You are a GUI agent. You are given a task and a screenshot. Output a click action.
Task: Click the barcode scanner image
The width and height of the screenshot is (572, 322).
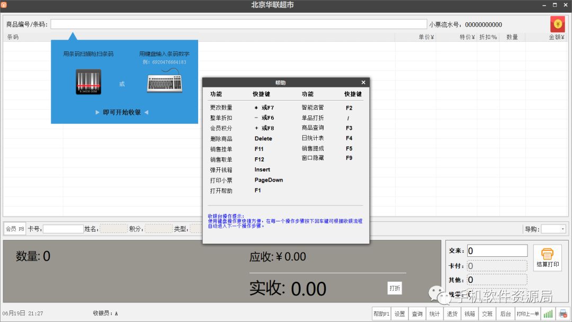[88, 82]
